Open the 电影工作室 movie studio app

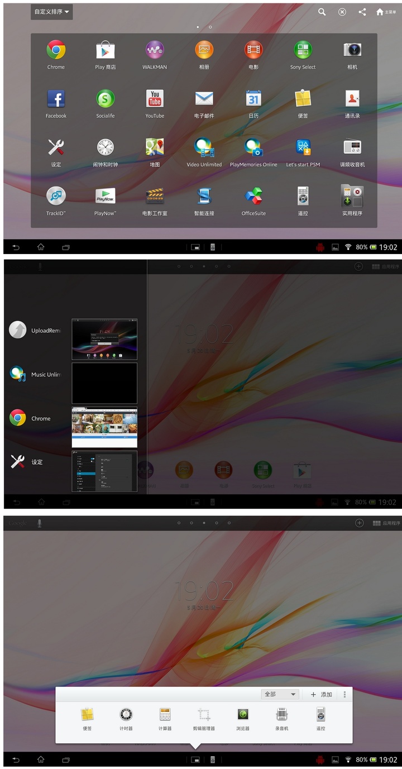(x=155, y=200)
